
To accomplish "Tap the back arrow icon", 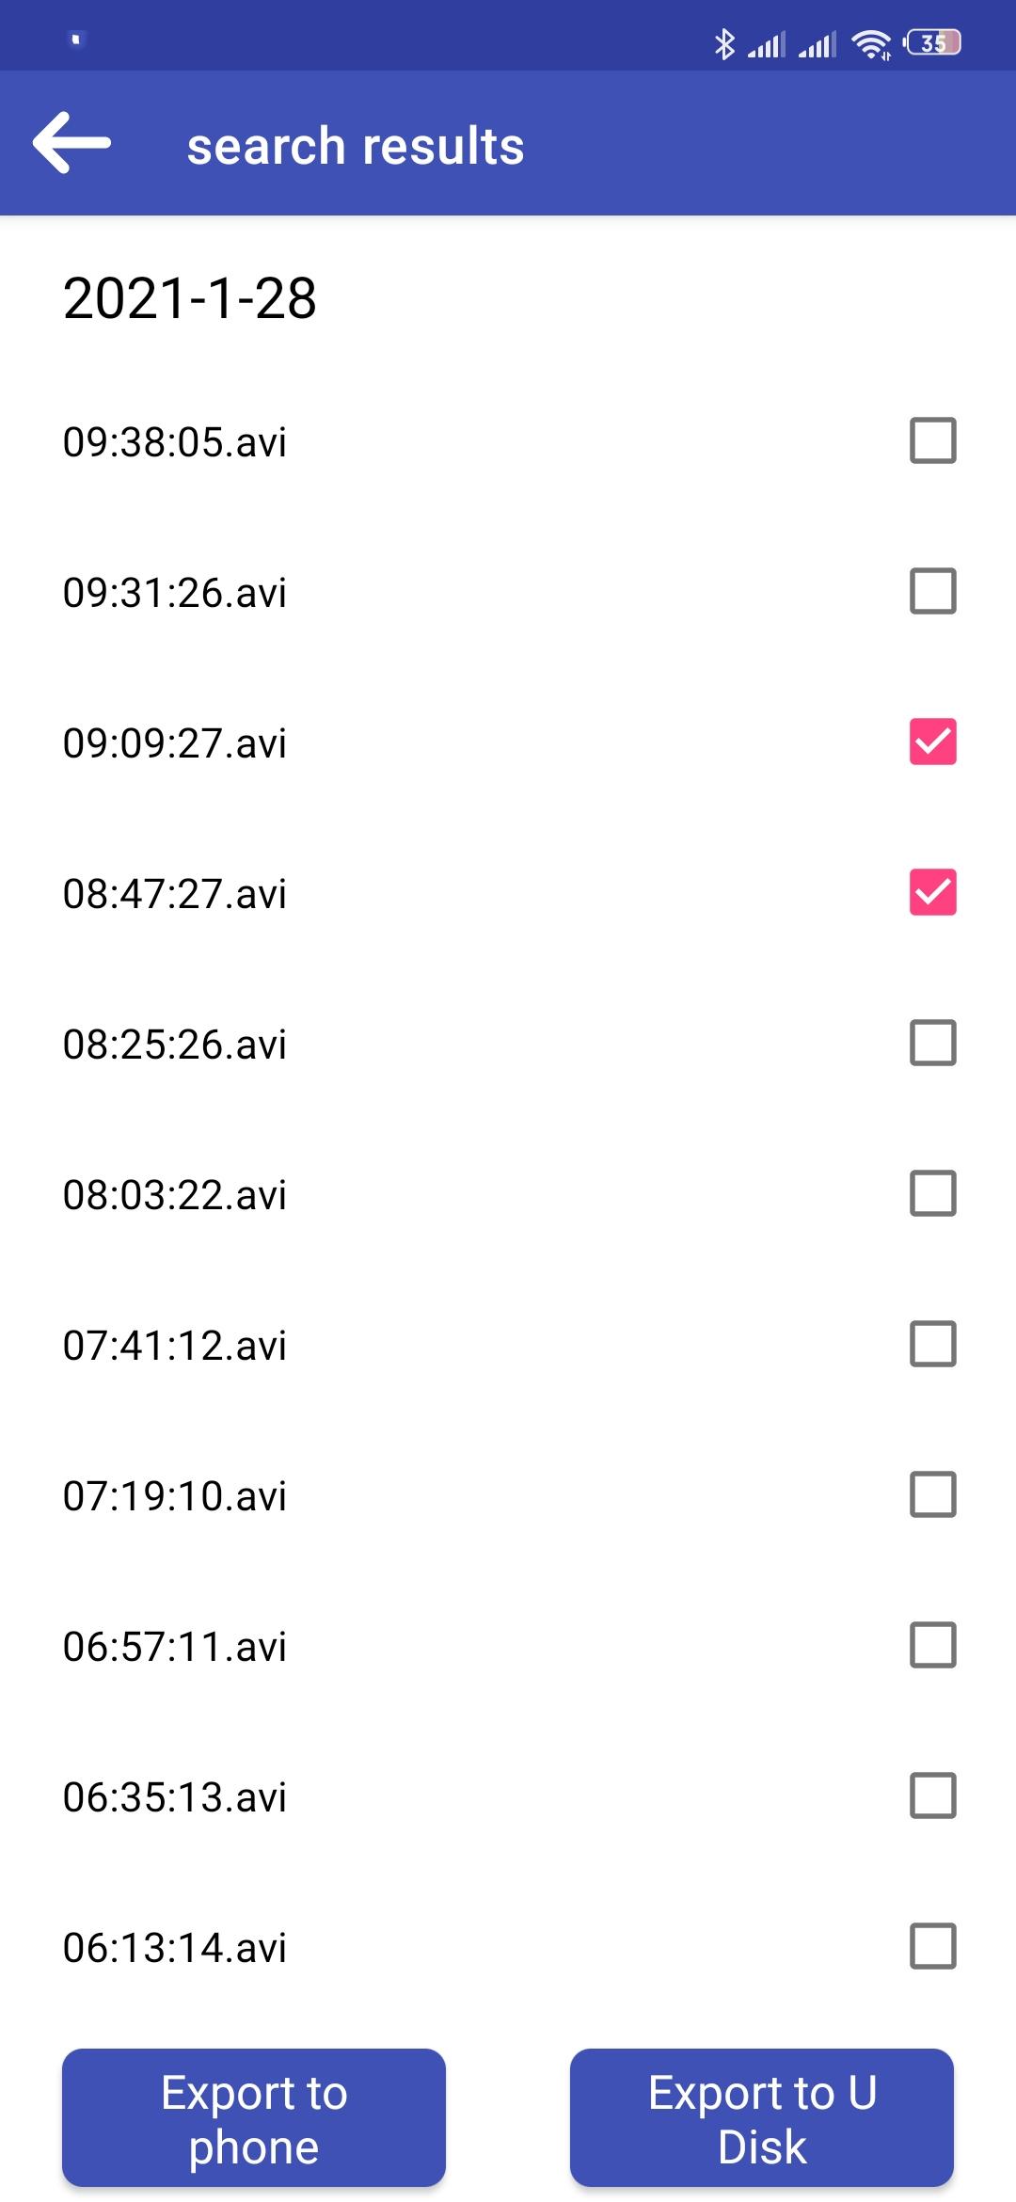I will point(71,143).
